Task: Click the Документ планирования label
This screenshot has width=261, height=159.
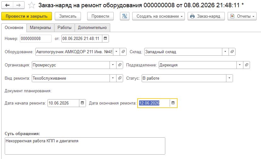Action: 28,91
